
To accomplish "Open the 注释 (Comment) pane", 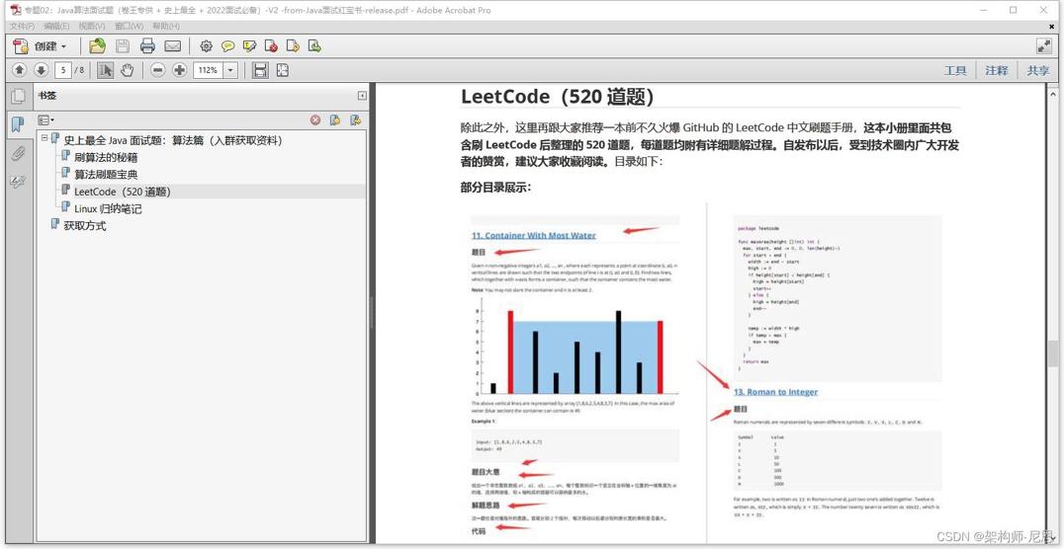I will coord(997,70).
